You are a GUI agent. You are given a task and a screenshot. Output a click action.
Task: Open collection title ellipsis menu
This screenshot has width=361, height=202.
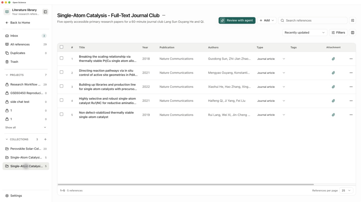[x=164, y=16]
